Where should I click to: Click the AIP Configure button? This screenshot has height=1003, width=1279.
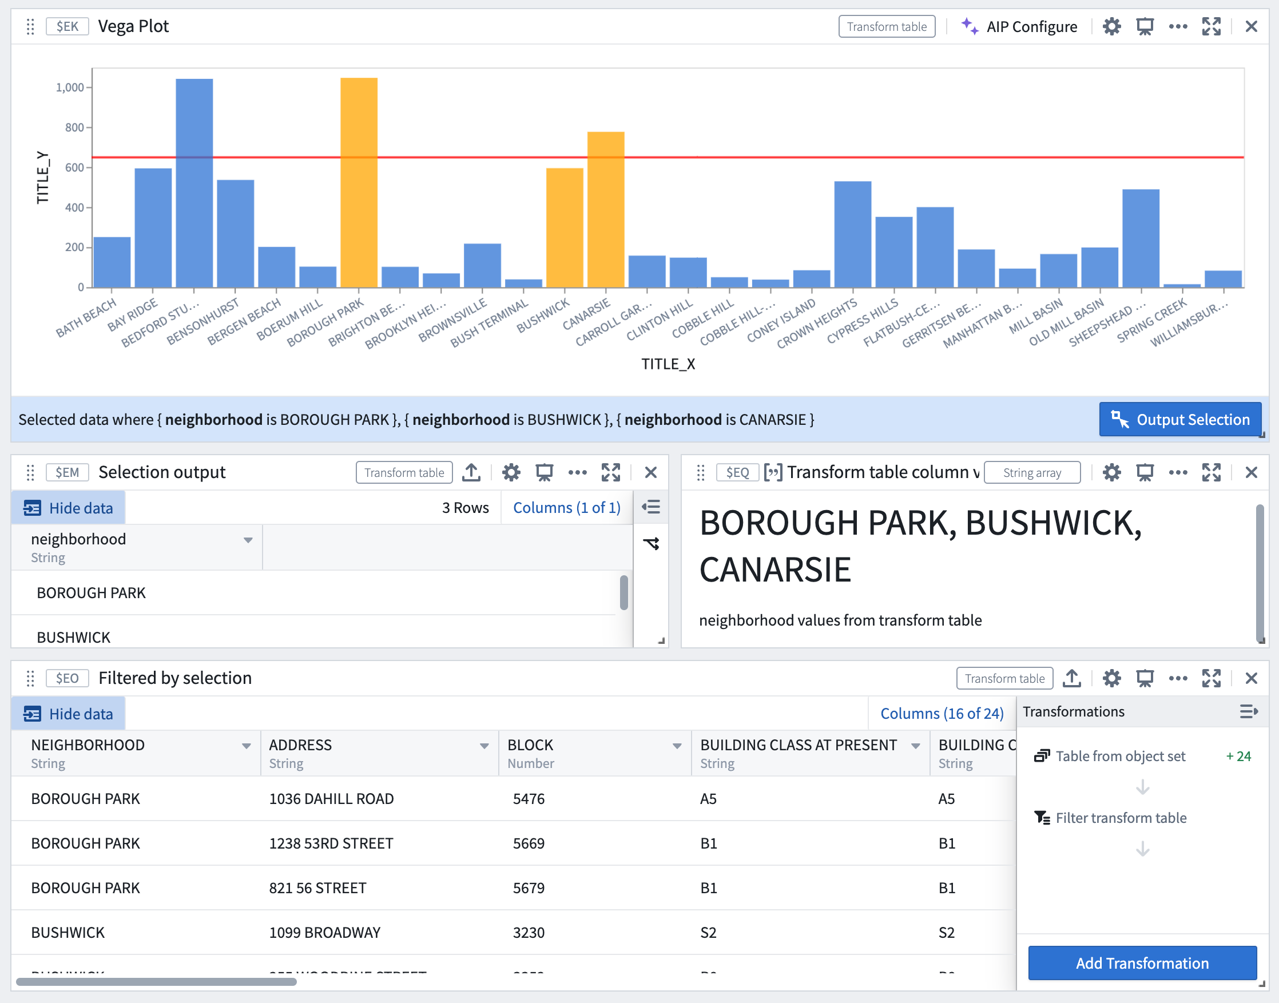coord(1020,27)
